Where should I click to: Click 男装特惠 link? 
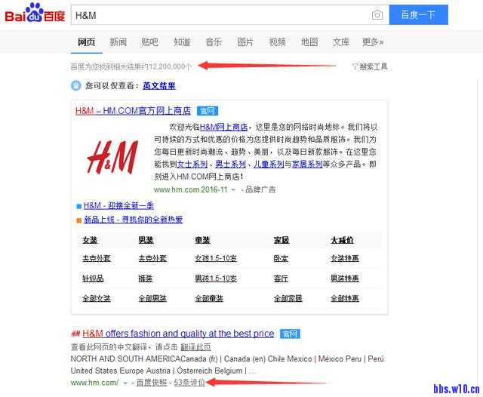click(x=345, y=279)
